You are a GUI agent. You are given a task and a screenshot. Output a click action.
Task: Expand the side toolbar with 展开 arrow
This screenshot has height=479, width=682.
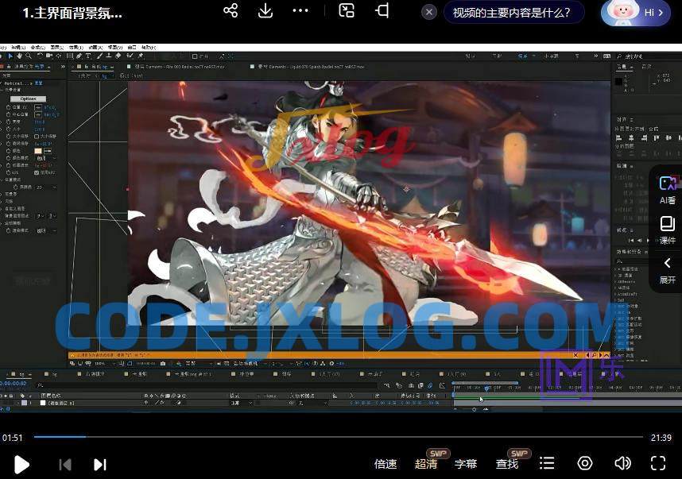click(668, 270)
